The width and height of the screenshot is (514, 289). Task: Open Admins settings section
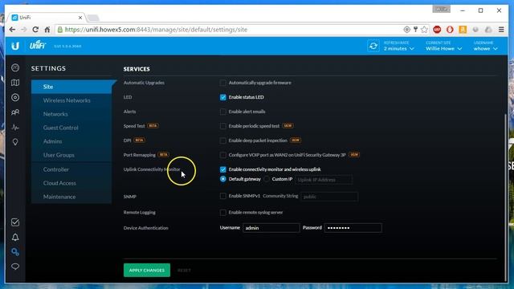click(x=71, y=141)
